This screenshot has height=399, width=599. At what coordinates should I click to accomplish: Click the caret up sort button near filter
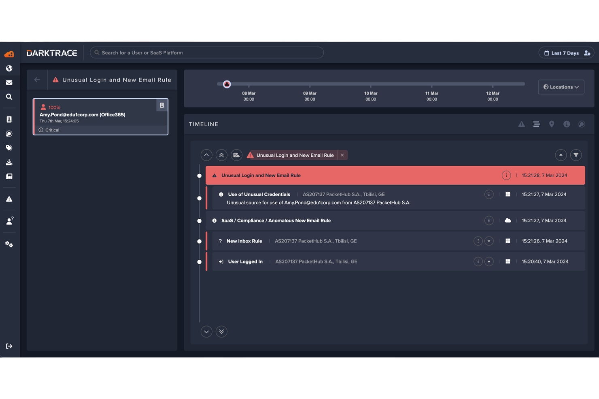click(561, 155)
